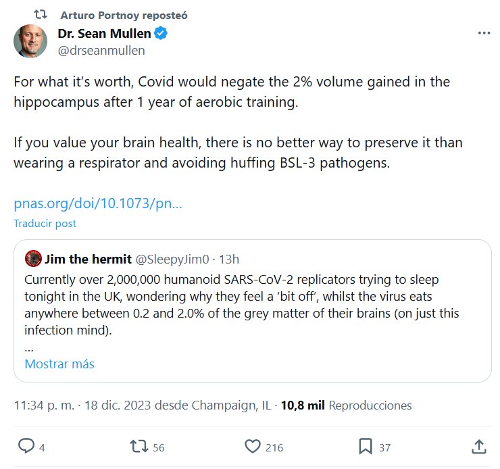This screenshot has width=500, height=469.
Task: Click the @SleepyJim0 handle
Action: click(x=174, y=259)
